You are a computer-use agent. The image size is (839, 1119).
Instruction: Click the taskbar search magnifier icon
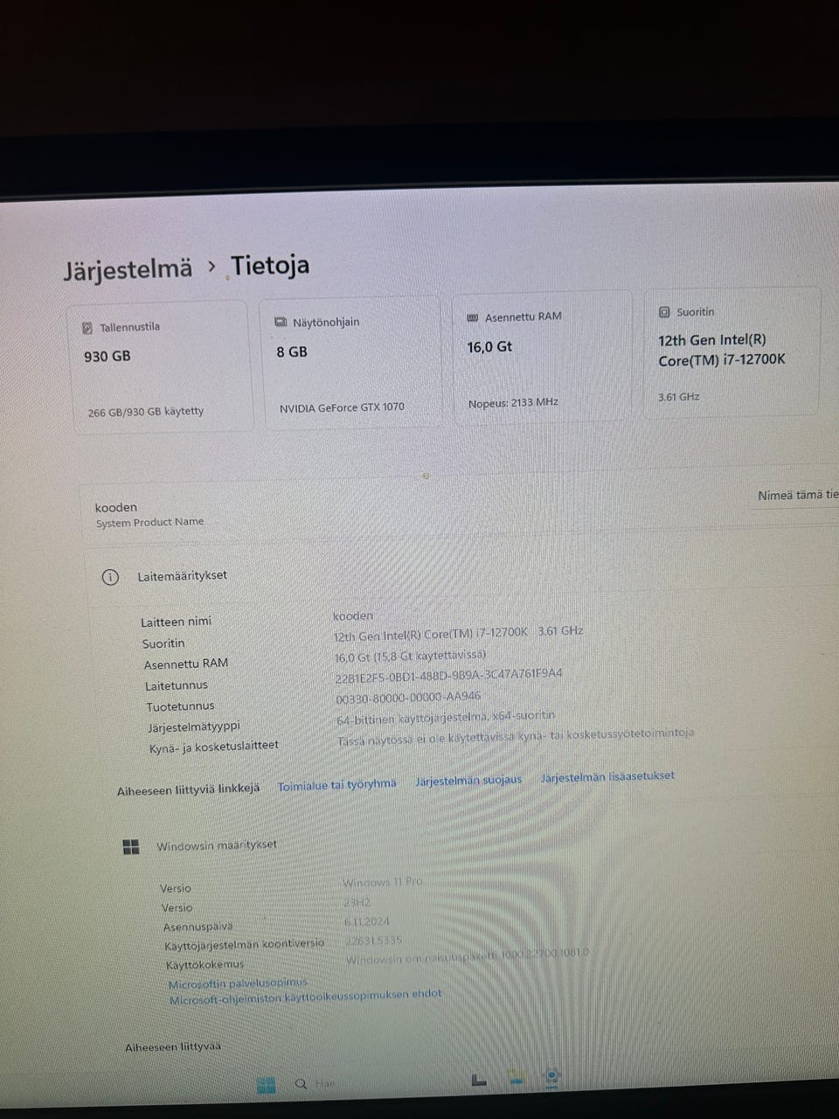click(300, 1082)
